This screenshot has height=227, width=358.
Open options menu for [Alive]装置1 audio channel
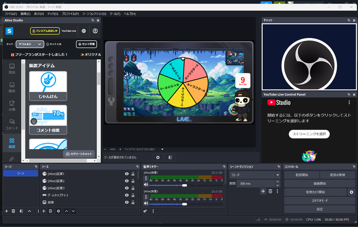[146, 178]
